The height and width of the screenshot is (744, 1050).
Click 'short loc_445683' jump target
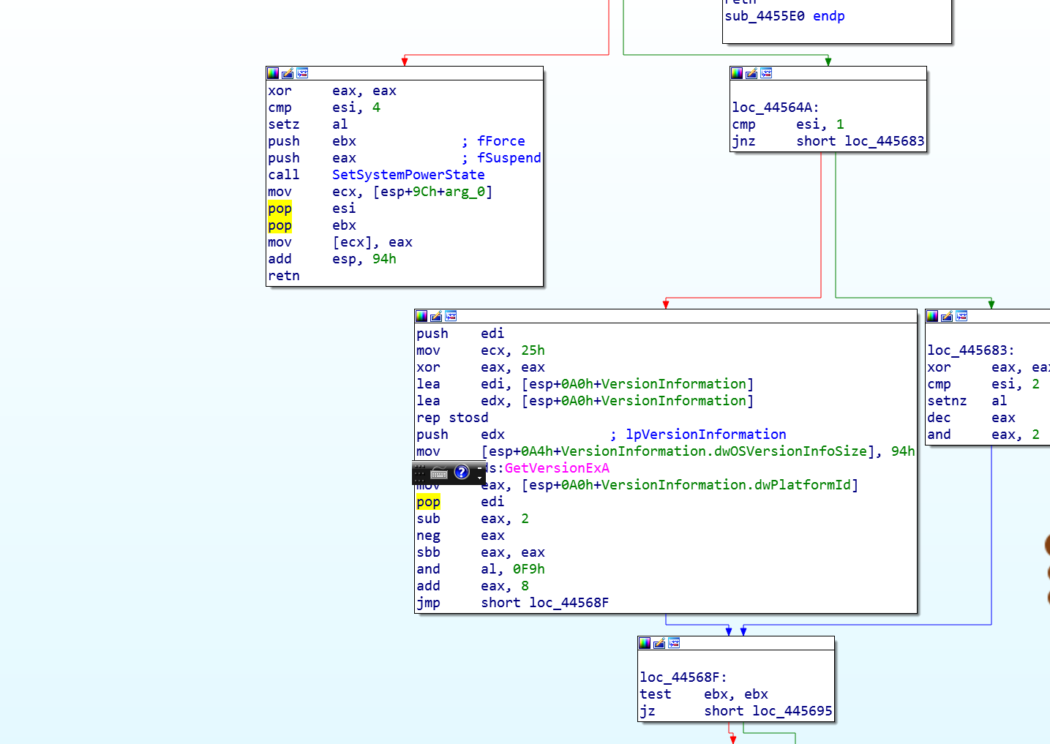(860, 141)
